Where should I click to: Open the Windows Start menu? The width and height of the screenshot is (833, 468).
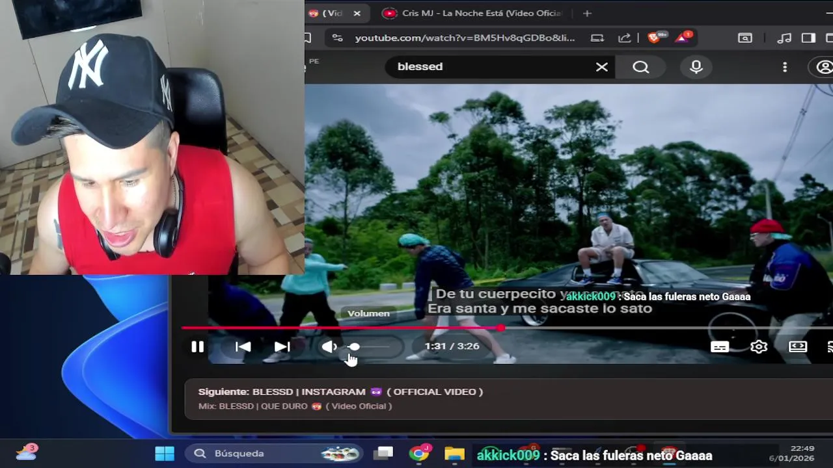[x=165, y=453]
